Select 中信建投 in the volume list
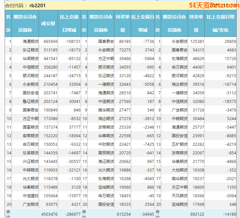Viewport: 240px width, 218px height. coord(31,196)
